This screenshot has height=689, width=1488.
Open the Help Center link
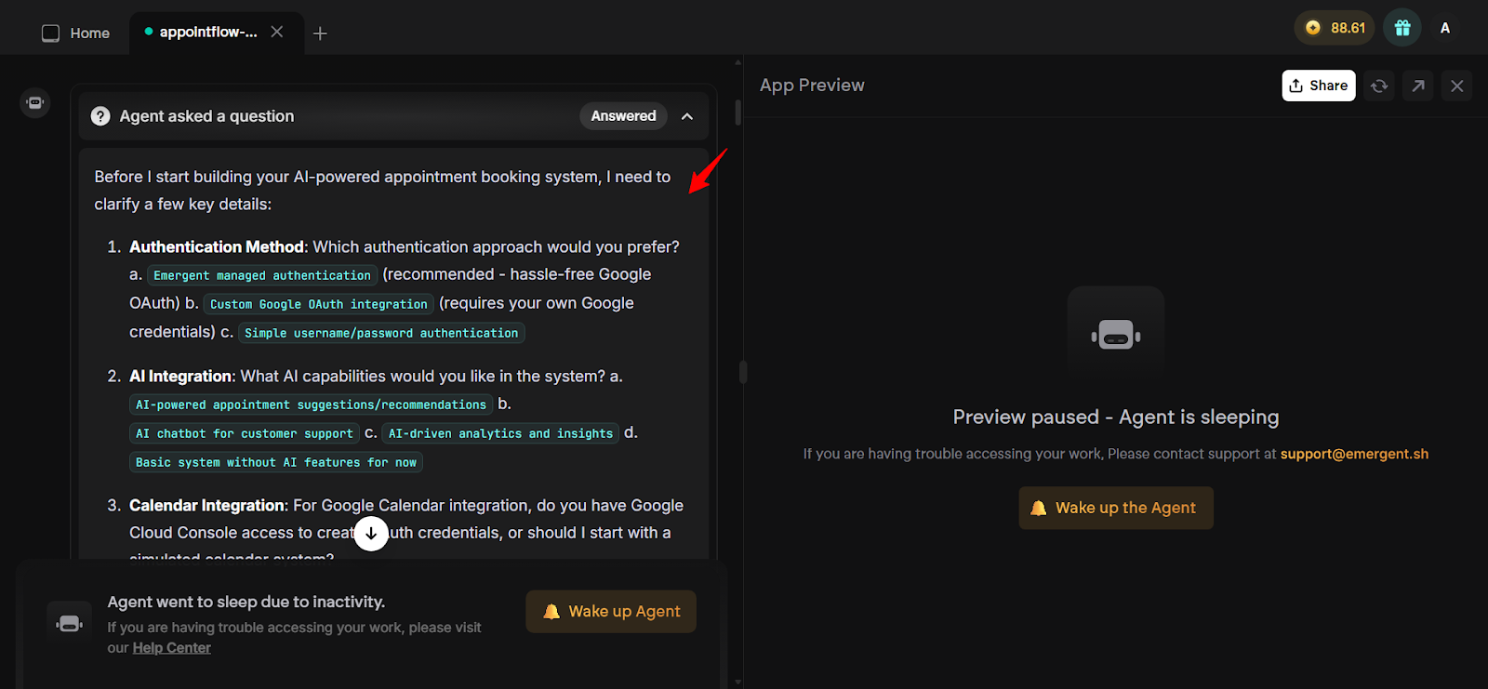171,648
